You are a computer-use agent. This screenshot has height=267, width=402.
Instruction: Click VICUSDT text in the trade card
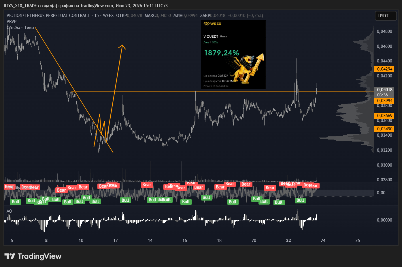point(211,37)
